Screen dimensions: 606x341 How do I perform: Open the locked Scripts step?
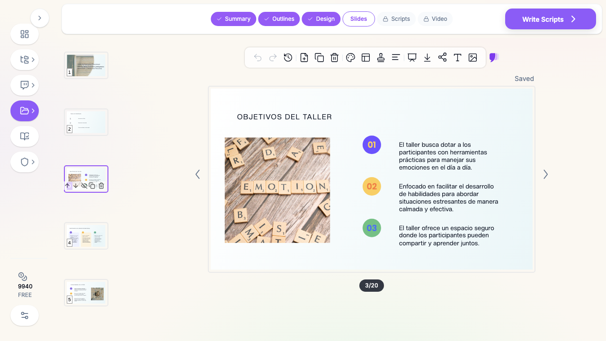(x=396, y=19)
